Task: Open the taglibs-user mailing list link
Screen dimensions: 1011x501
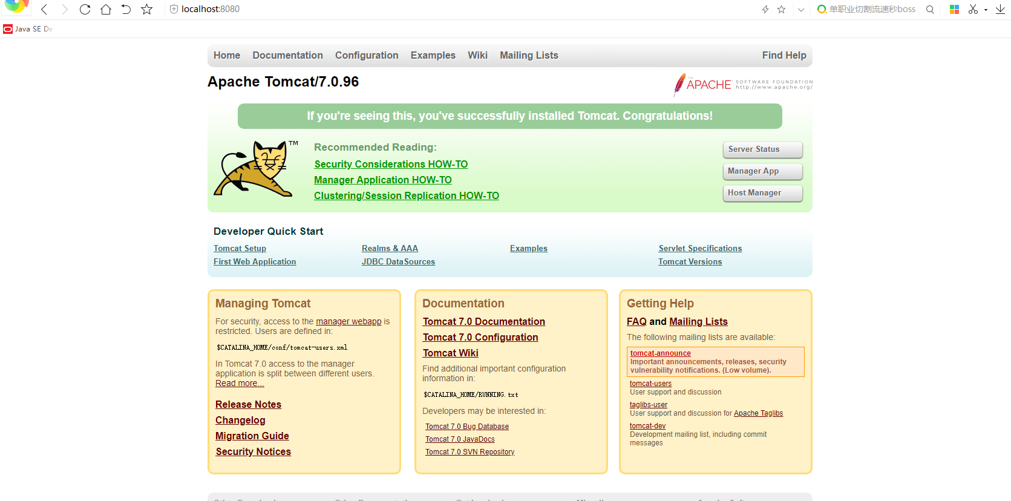Action: tap(649, 405)
